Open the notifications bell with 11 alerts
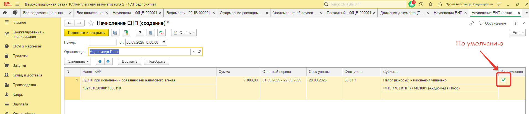This screenshot has width=529, height=114. point(411,4)
